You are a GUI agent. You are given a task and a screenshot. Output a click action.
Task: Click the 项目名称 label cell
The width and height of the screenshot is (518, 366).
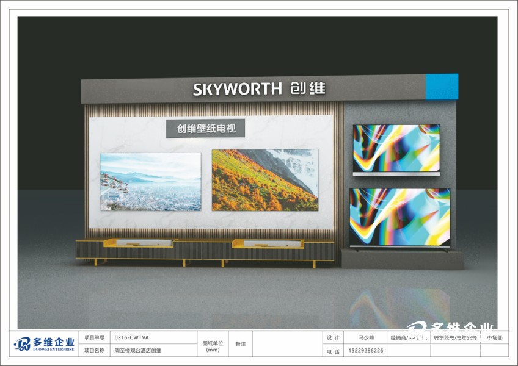[x=94, y=350]
